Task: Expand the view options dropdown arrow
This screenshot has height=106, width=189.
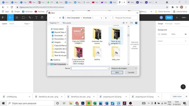Action: pyautogui.click(x=127, y=23)
